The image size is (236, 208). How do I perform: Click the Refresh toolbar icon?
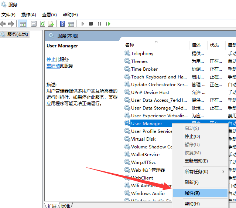click(42, 24)
